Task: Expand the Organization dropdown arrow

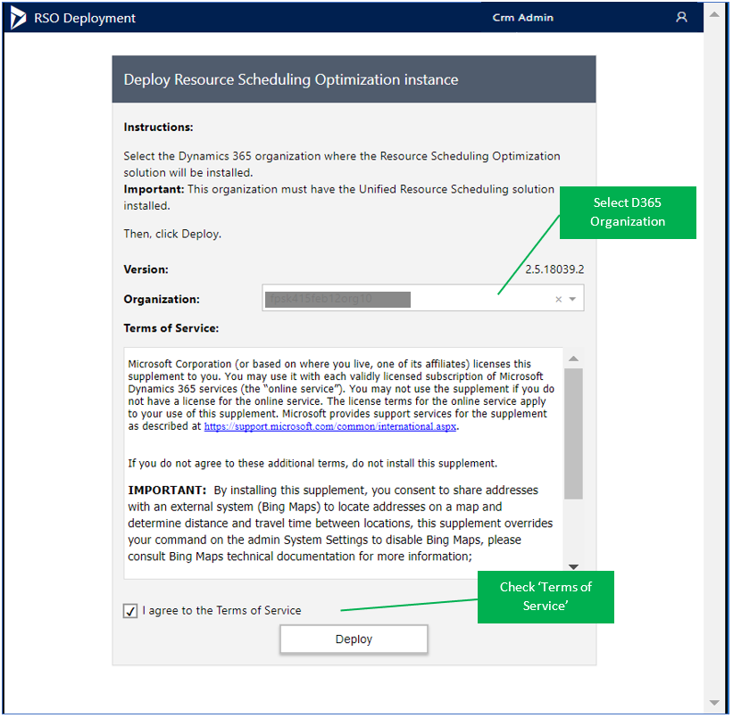Action: click(573, 300)
